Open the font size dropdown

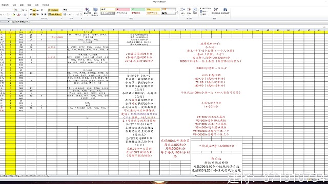tap(20, 10)
